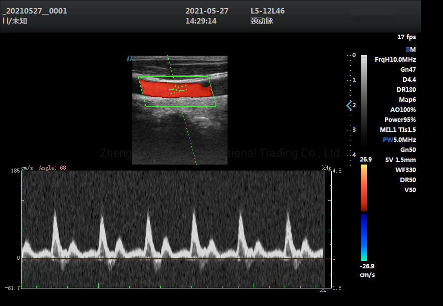Image resolution: width=443 pixels, height=306 pixels.
Task: Click the focus depth arrow marker near 2
Action: pyautogui.click(x=349, y=105)
